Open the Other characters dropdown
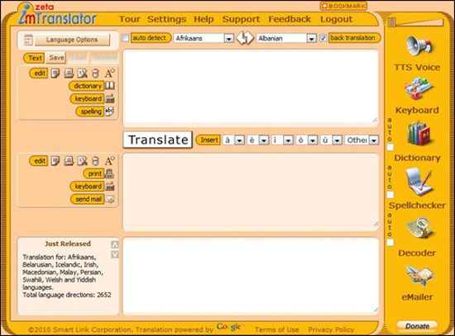The height and width of the screenshot is (336, 455). pos(362,140)
